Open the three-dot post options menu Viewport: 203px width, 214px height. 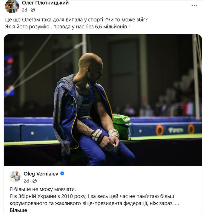(x=194, y=5)
